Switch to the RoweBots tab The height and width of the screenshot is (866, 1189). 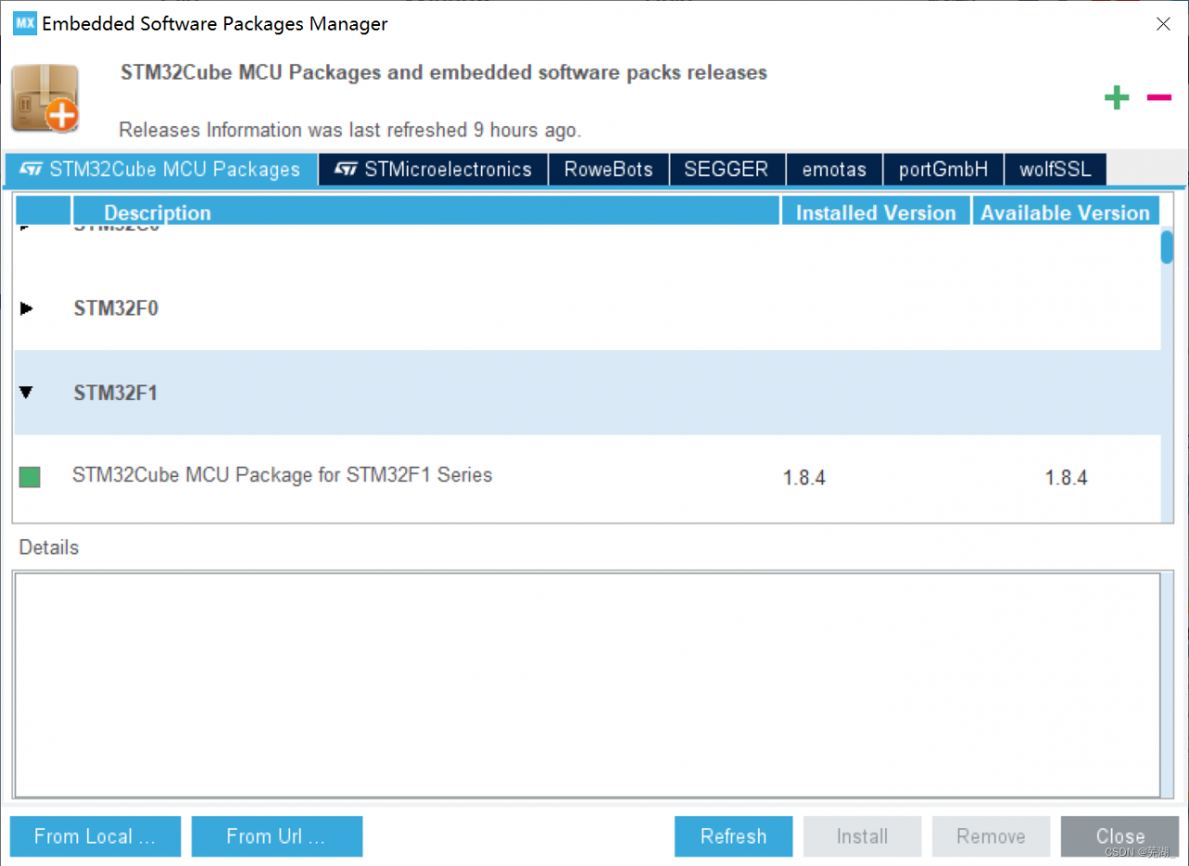pyautogui.click(x=608, y=170)
